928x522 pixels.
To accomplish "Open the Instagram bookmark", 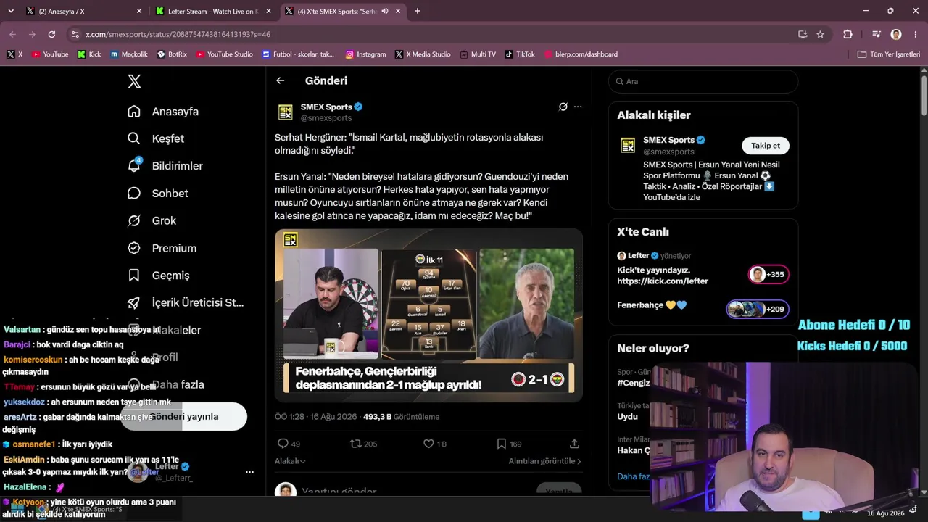I will pyautogui.click(x=366, y=54).
